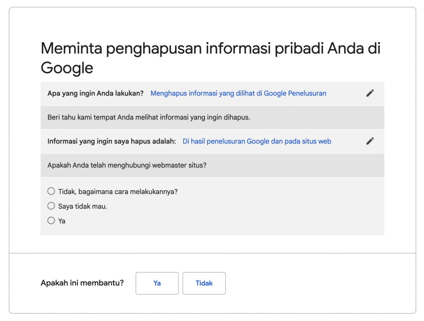Select "Tidak, bagaimana cara melakukannya?" radio button
This screenshot has height=321, width=424.
coord(51,191)
